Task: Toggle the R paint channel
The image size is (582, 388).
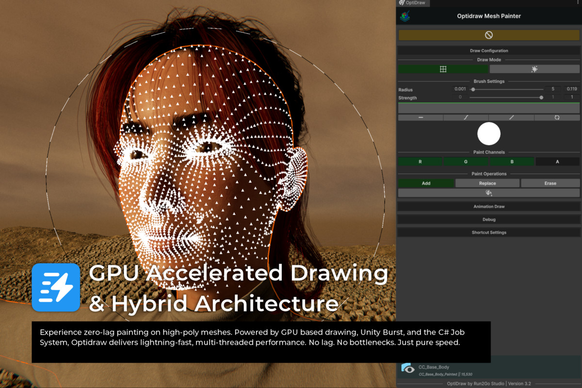Action: click(x=420, y=162)
